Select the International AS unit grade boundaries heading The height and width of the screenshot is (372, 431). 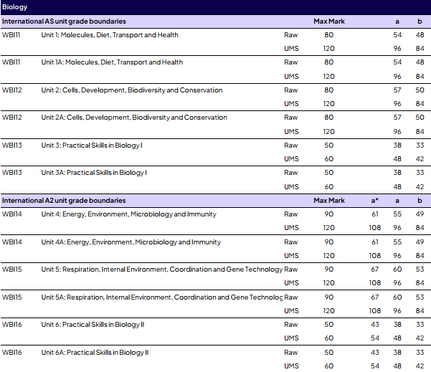64,22
